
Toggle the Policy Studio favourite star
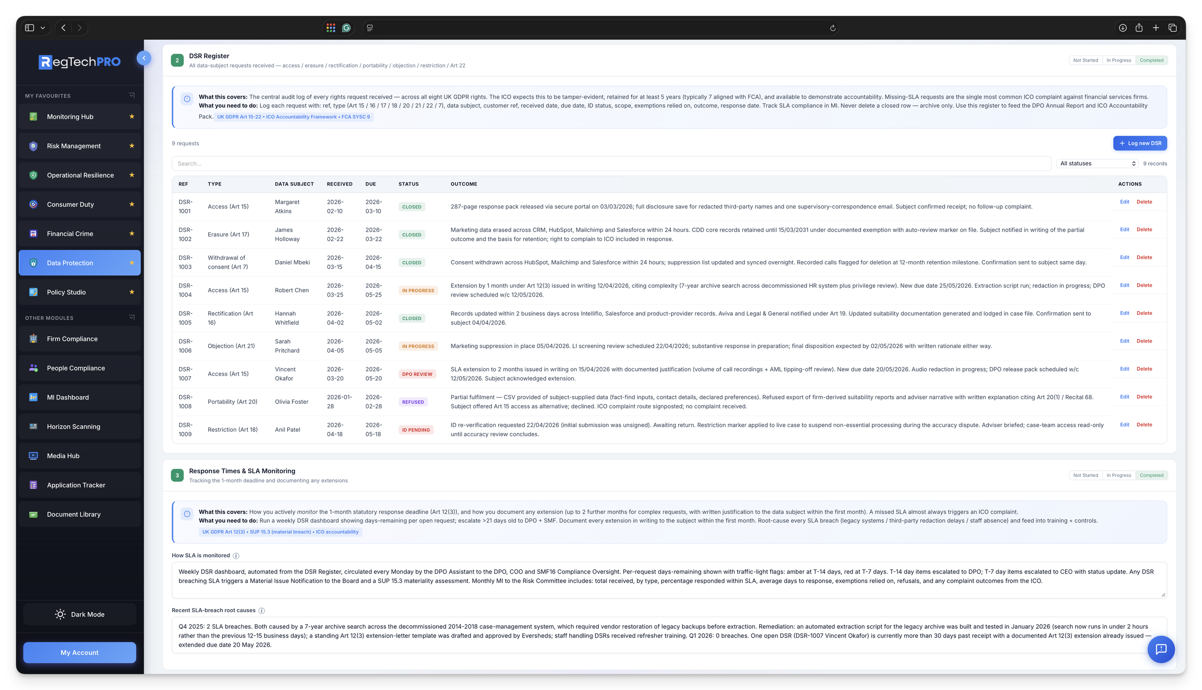pyautogui.click(x=132, y=292)
